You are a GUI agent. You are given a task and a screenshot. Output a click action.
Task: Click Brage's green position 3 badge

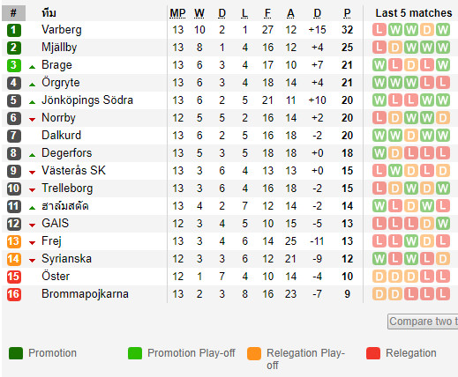coord(14,65)
